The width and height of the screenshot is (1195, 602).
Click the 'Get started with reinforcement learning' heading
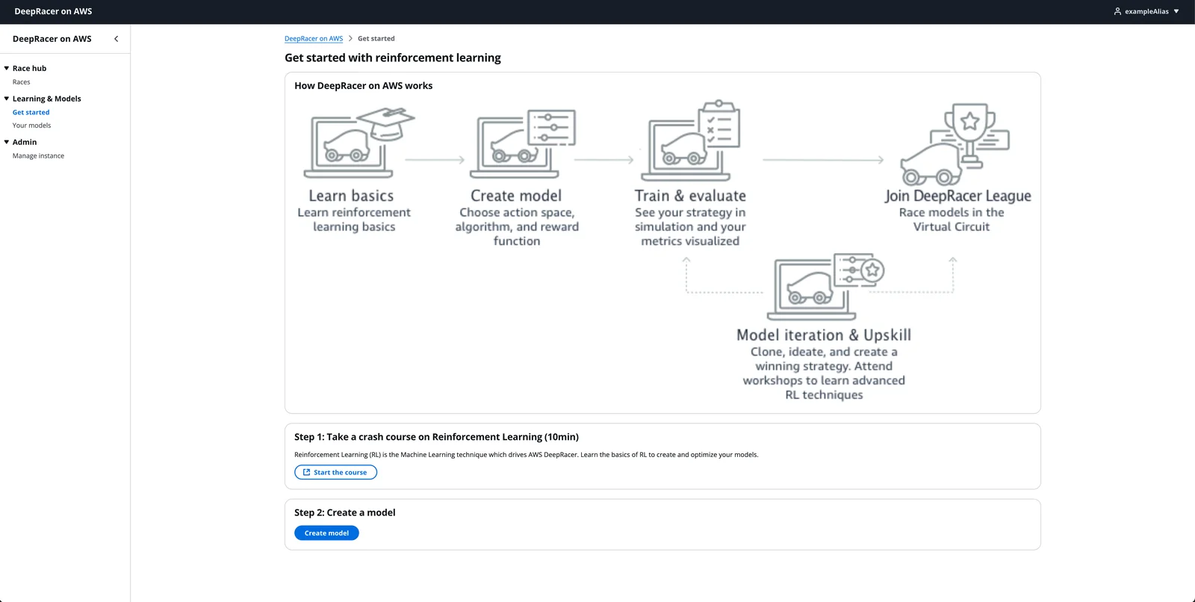click(393, 58)
